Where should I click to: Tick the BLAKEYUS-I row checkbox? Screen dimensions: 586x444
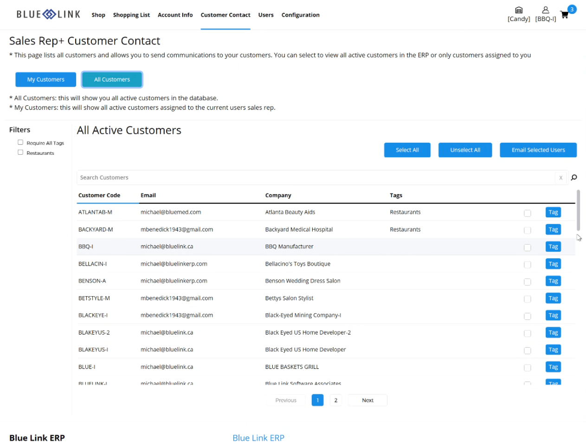(527, 350)
